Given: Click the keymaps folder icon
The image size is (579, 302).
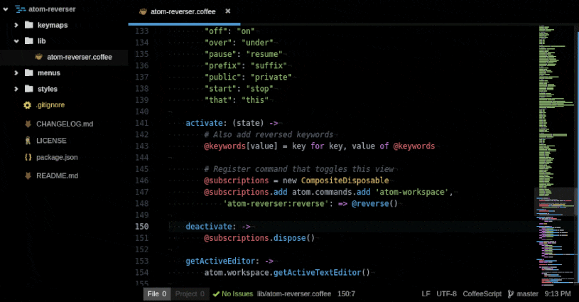Looking at the screenshot, I should 29,25.
